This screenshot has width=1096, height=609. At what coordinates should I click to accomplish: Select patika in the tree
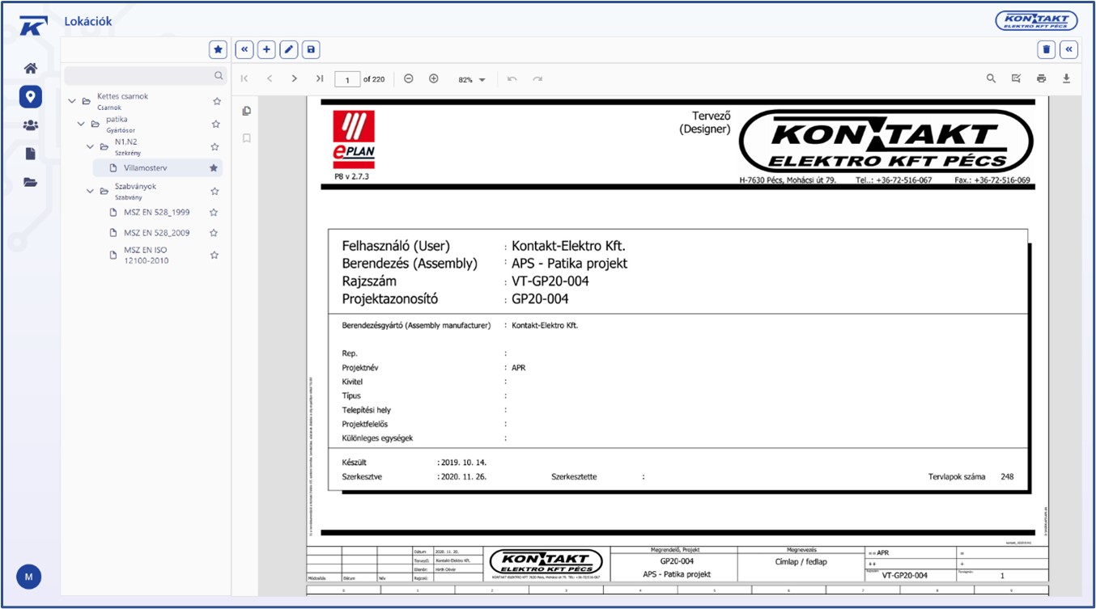[117, 119]
